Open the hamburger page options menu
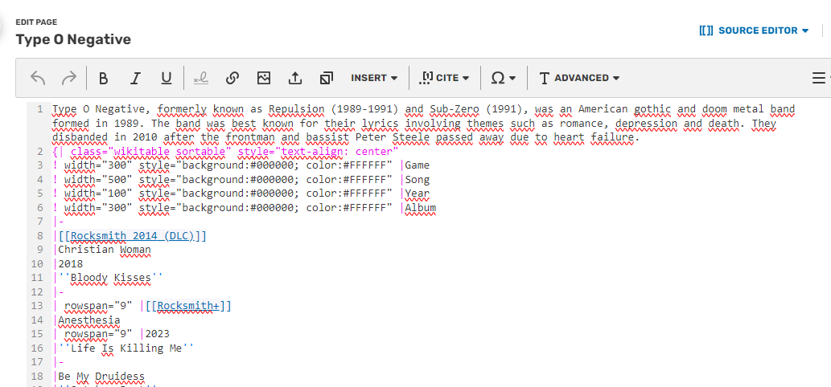The height and width of the screenshot is (387, 831). (x=818, y=78)
